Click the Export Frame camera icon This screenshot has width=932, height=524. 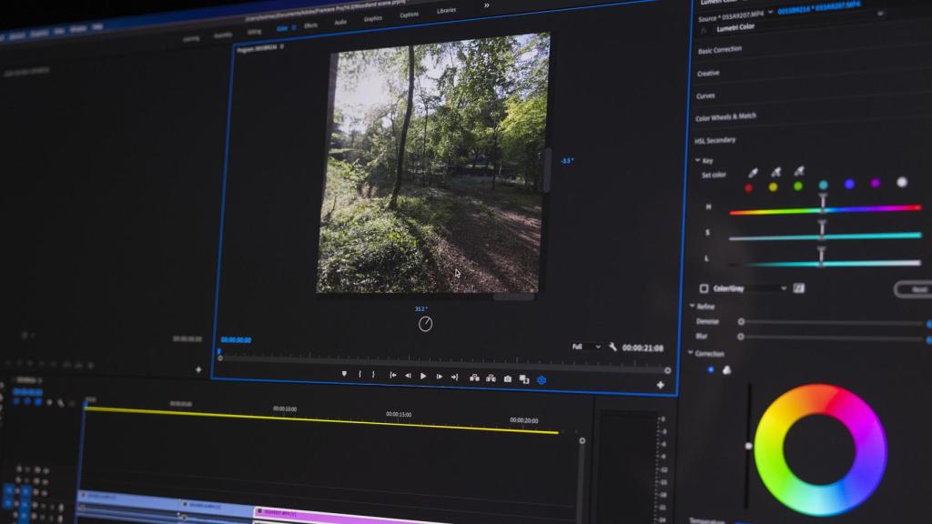click(x=507, y=378)
